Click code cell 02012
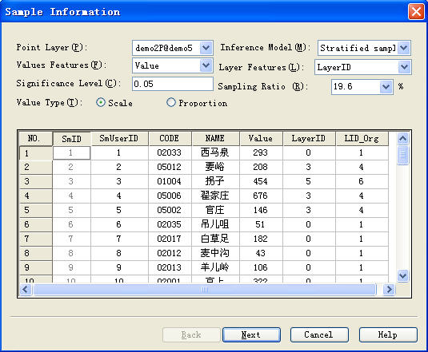 point(170,254)
